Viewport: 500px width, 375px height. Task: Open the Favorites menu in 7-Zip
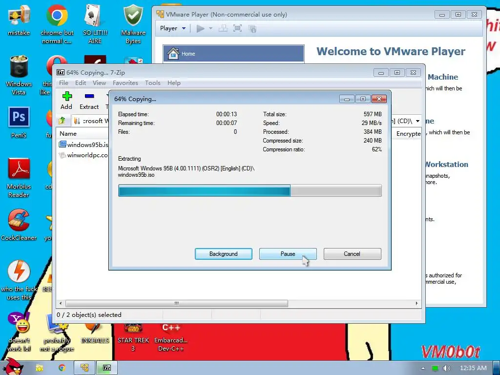tap(125, 83)
